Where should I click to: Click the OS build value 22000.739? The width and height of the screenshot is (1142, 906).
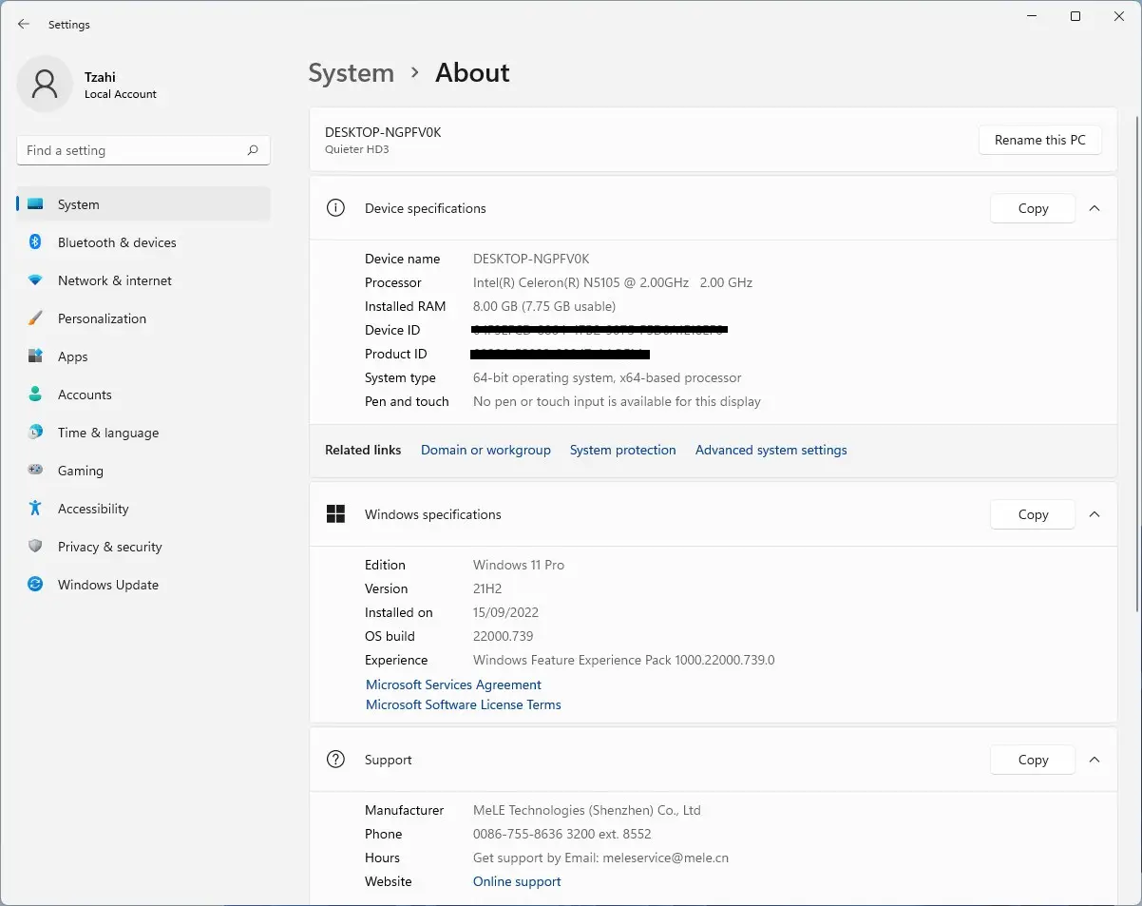point(504,636)
